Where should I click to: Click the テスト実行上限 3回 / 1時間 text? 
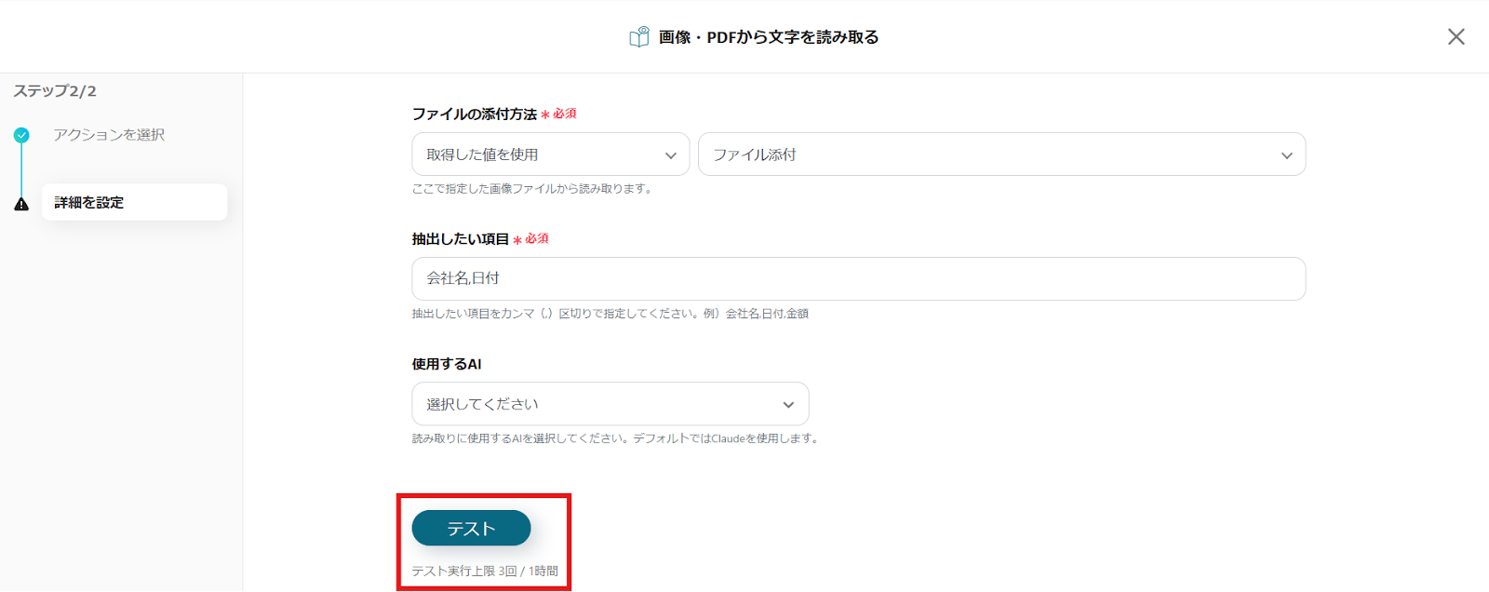tap(485, 571)
